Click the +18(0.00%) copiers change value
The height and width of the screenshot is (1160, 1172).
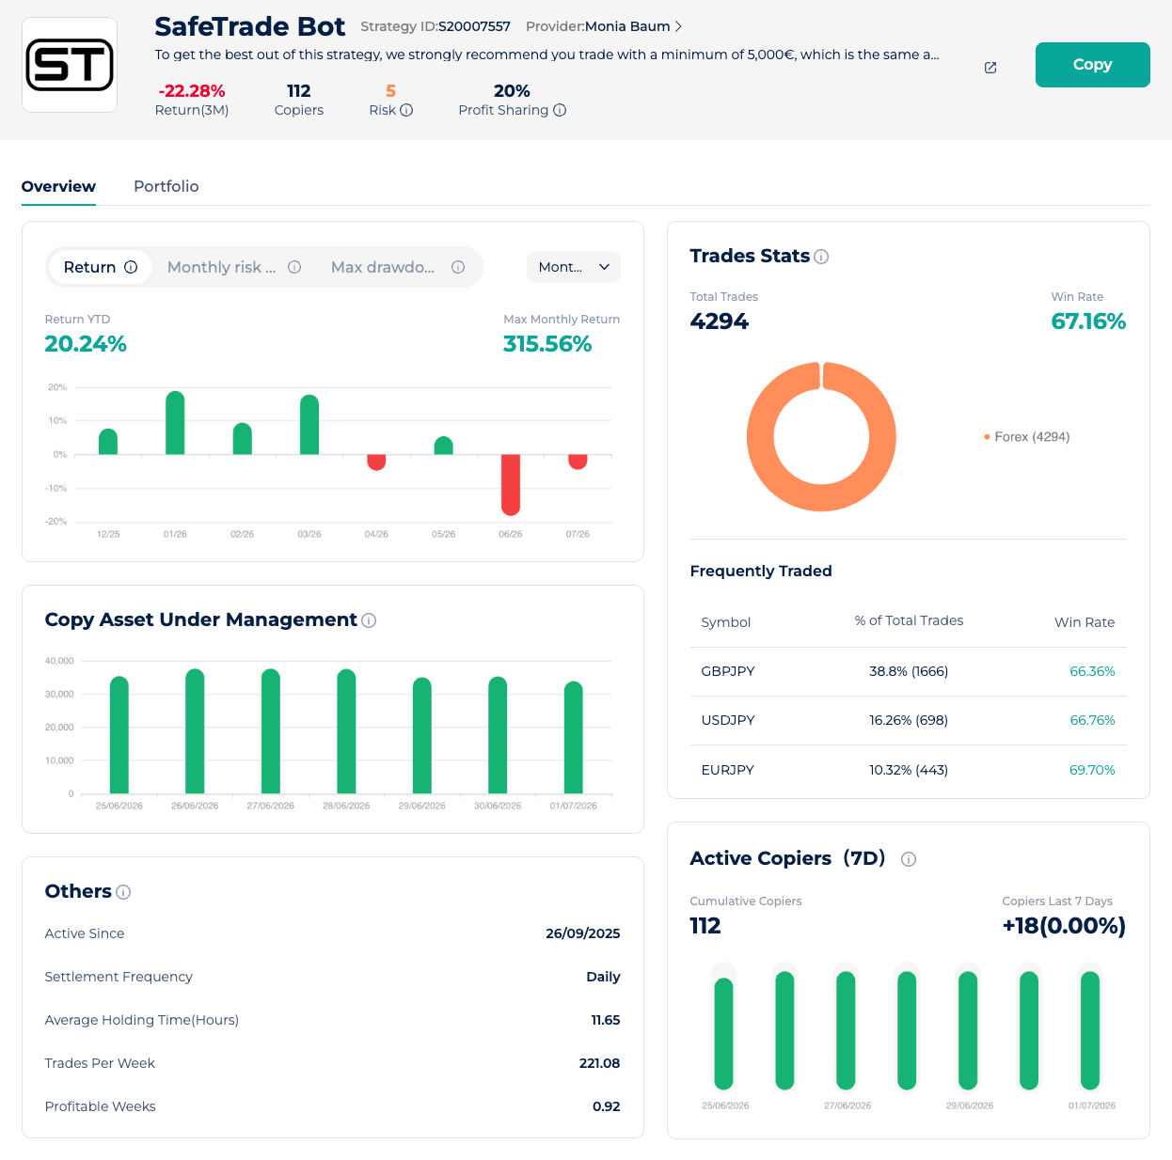click(1064, 926)
